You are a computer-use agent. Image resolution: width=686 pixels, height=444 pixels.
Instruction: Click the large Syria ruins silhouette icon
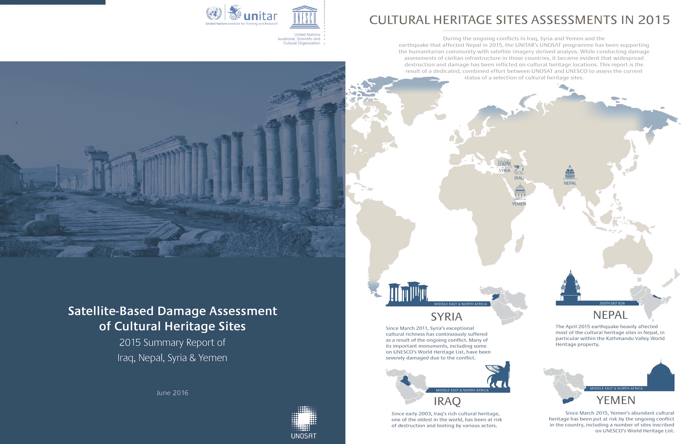coord(408,293)
